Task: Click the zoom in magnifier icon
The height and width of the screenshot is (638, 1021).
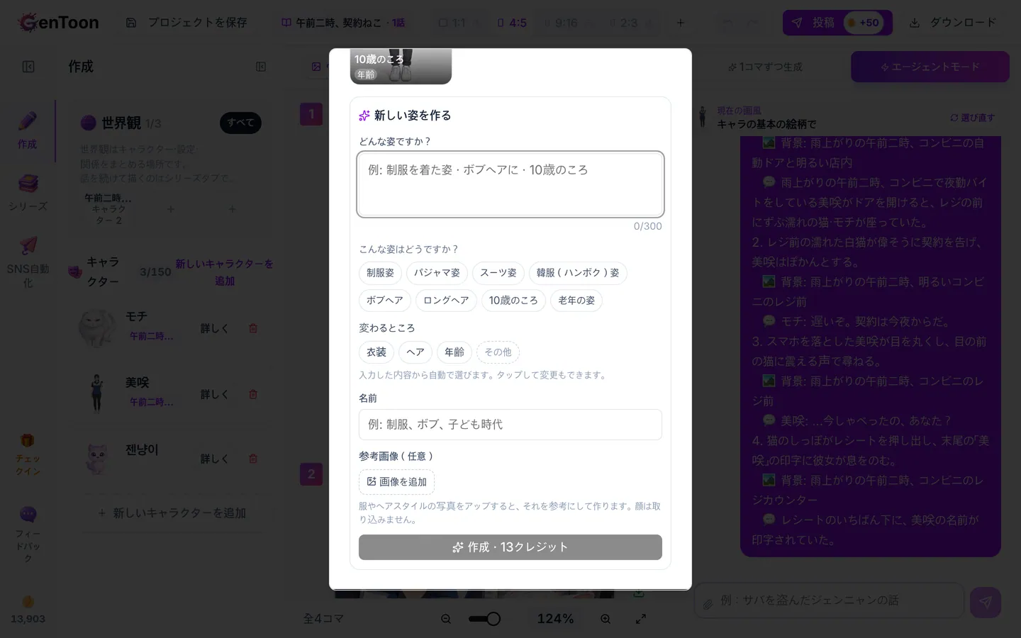Action: tap(606, 619)
